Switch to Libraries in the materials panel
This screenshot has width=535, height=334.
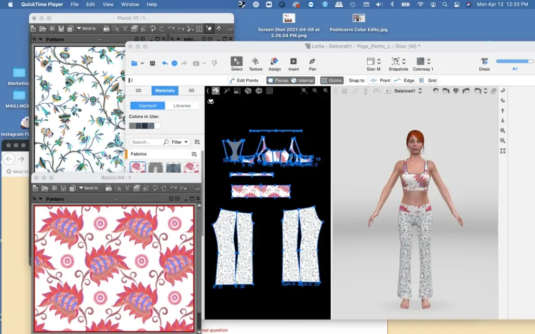182,106
